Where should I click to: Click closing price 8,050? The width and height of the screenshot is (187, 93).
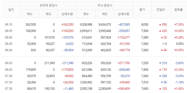(145, 25)
